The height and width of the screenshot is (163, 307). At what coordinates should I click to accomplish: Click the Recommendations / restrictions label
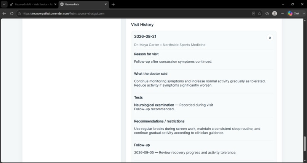tap(159, 121)
